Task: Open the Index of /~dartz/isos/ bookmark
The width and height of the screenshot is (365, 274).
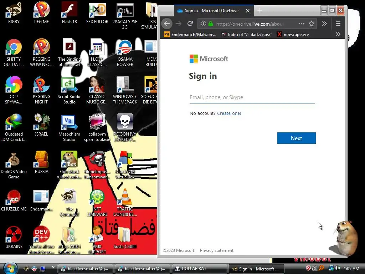Action: 247,35
